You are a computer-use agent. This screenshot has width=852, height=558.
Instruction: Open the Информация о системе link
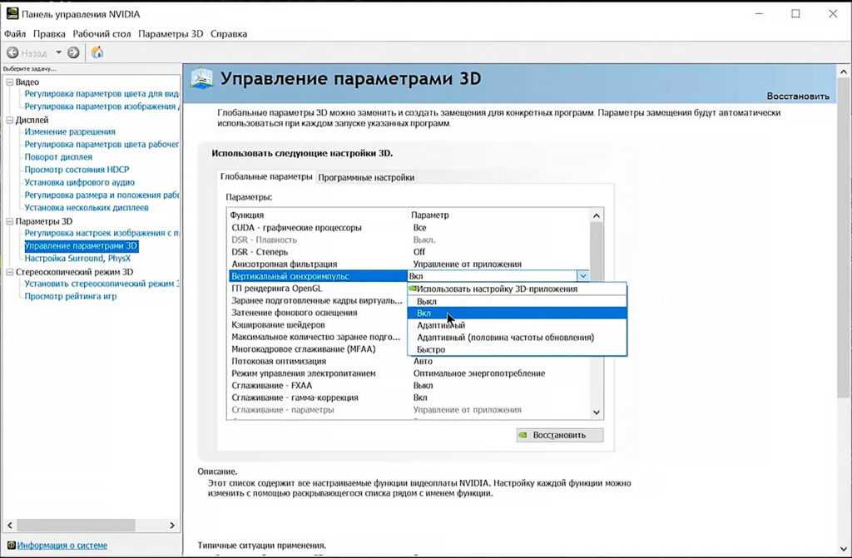point(62,546)
